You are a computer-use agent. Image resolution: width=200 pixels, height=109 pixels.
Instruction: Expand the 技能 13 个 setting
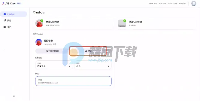[93, 65]
